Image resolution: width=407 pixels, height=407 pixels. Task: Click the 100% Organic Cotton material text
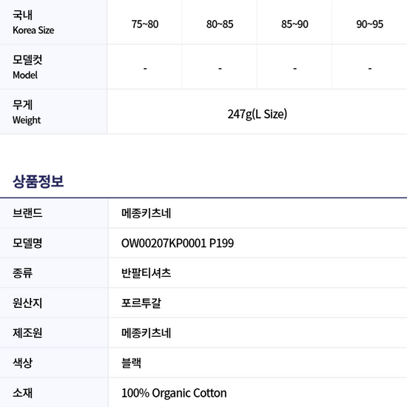click(x=174, y=393)
